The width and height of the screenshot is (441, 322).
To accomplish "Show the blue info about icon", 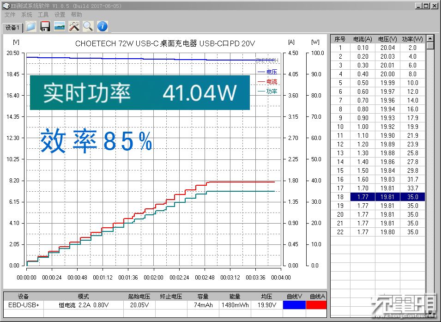I will [x=103, y=26].
